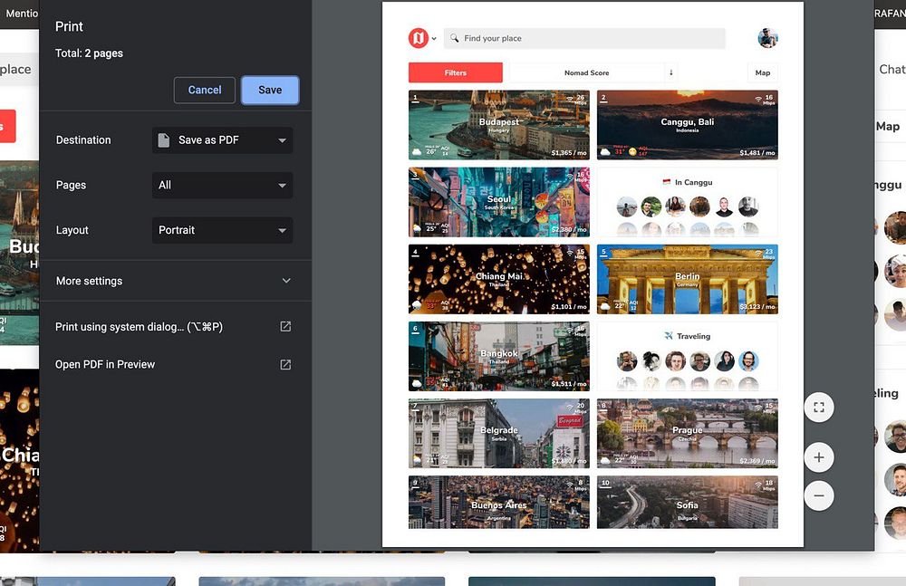The width and height of the screenshot is (906, 586).
Task: Select the Buenos Aires city card
Action: pos(498,502)
